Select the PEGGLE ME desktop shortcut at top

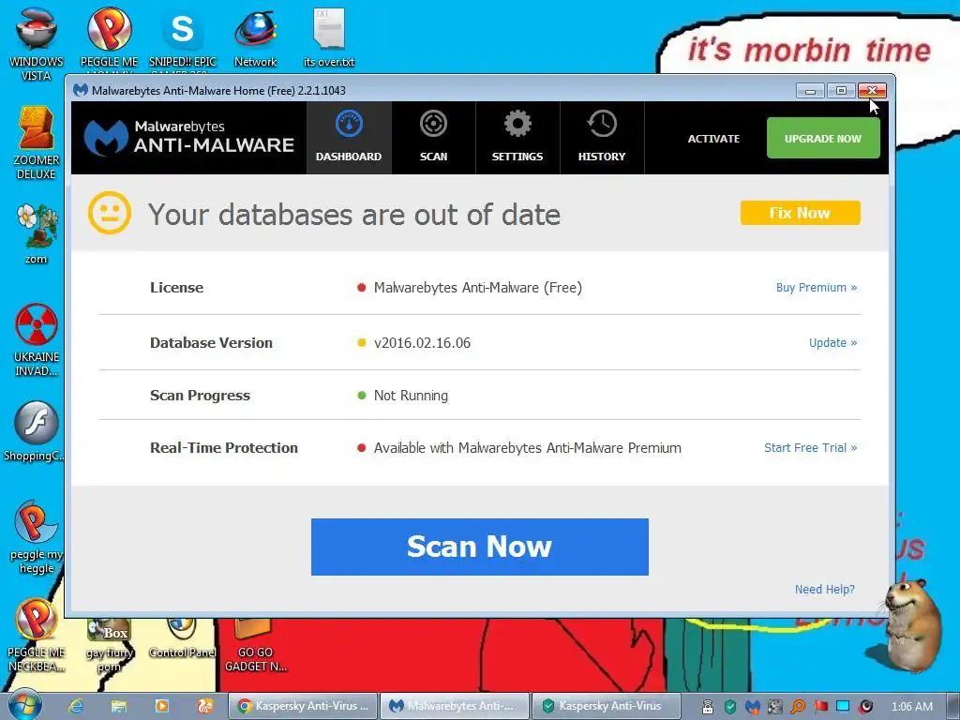(109, 37)
